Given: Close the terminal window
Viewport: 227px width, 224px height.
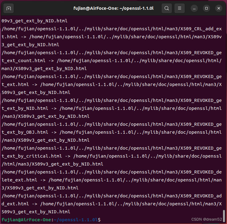Looking at the screenshot, I should click(x=219, y=8).
